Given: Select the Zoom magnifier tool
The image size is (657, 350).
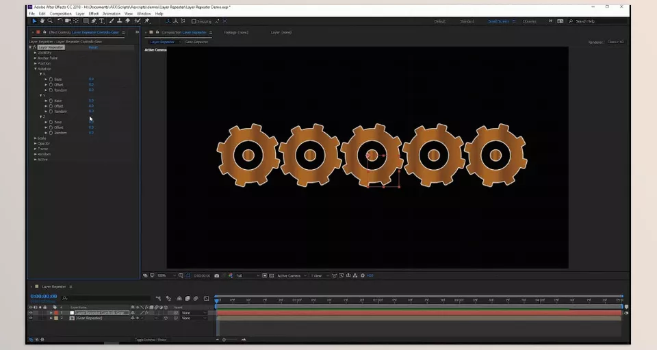Looking at the screenshot, I should point(50,21).
